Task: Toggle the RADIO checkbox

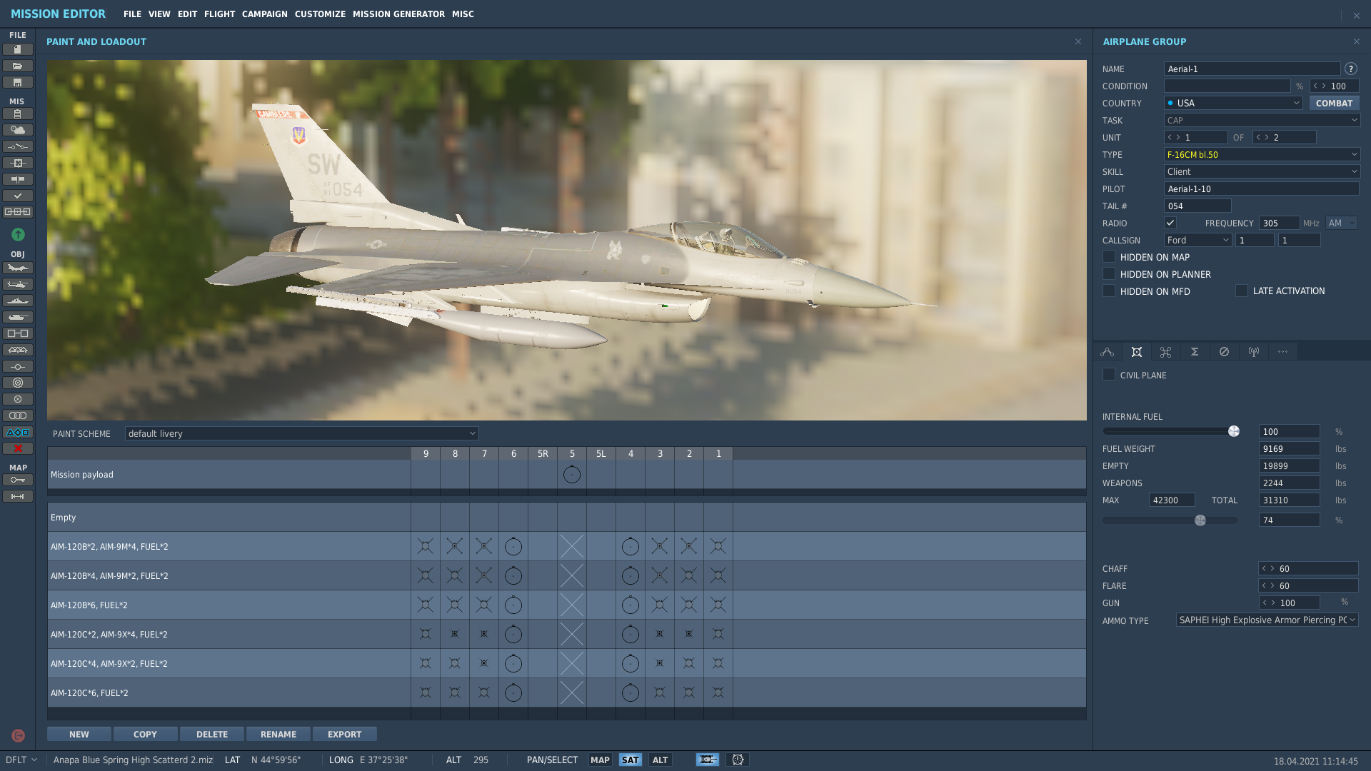Action: (x=1170, y=223)
